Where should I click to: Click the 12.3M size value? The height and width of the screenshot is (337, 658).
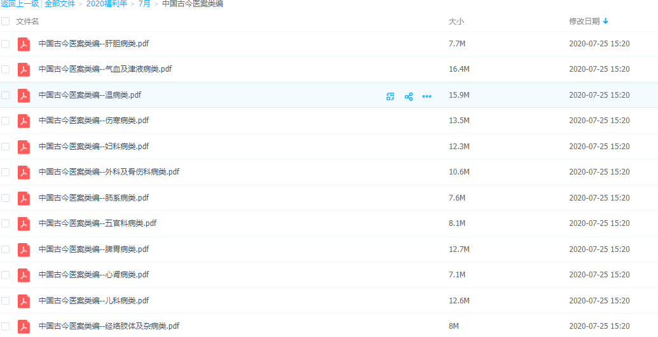click(459, 147)
